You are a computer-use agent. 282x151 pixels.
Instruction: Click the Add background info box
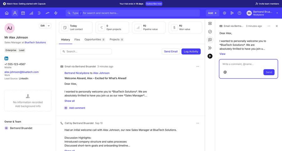point(28,101)
